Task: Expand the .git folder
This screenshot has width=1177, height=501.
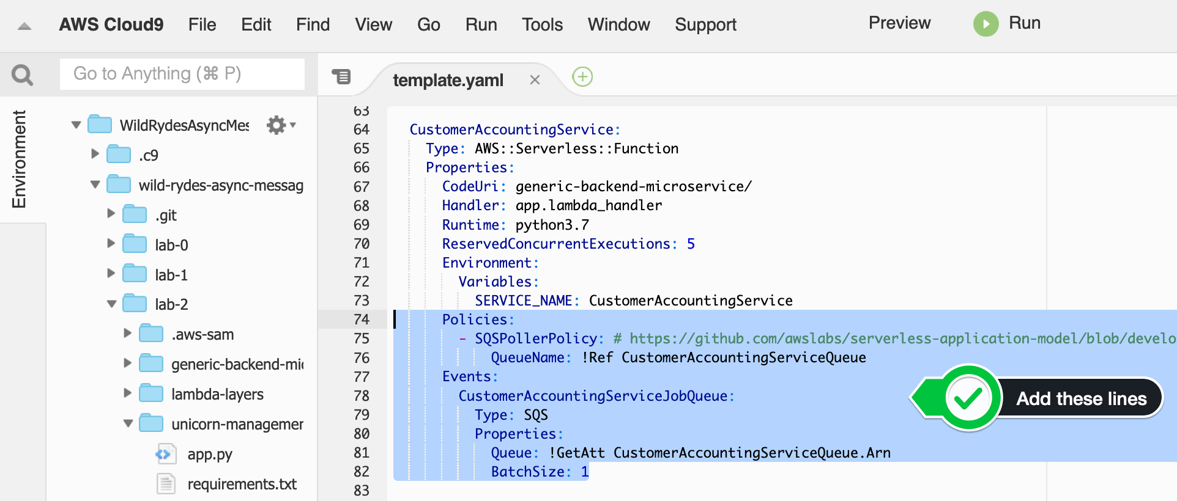Action: pos(111,213)
